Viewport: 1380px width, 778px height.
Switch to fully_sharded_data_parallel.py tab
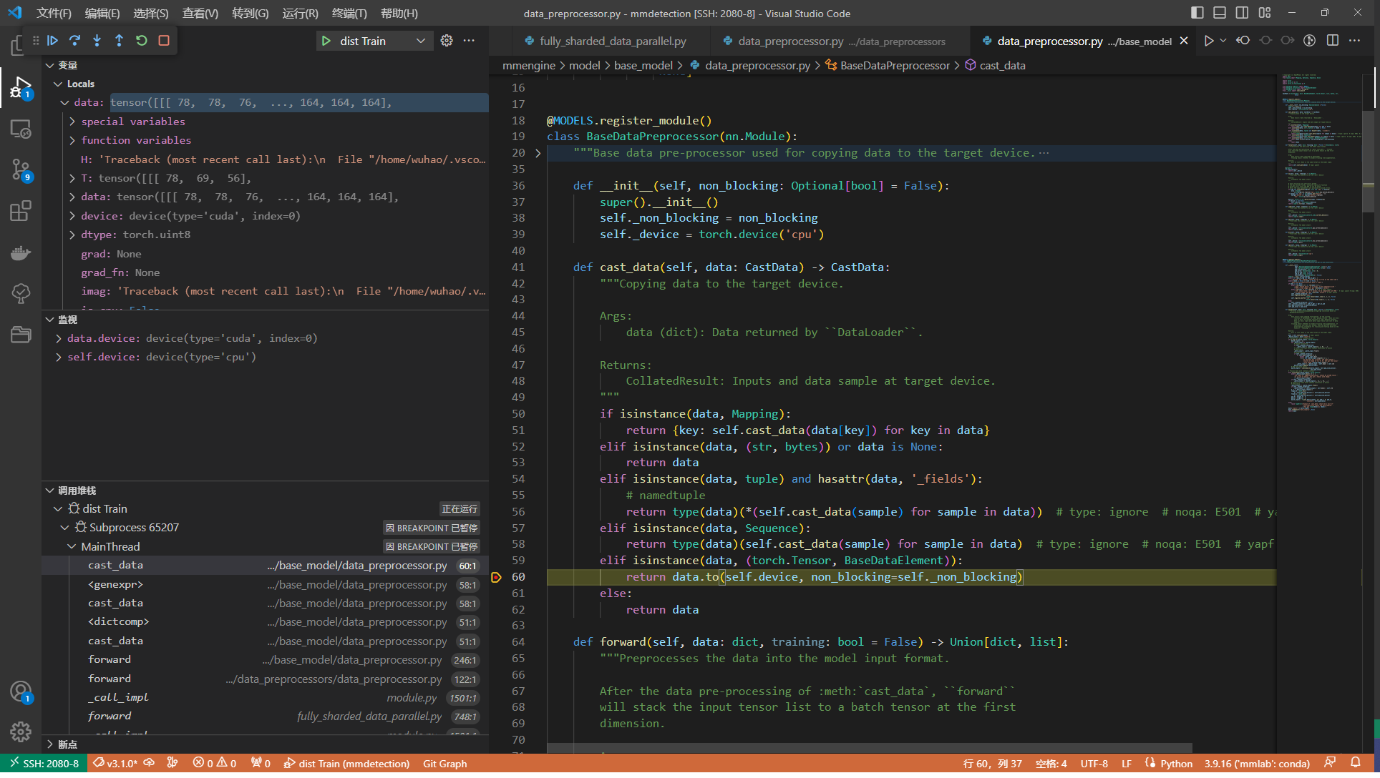(612, 41)
